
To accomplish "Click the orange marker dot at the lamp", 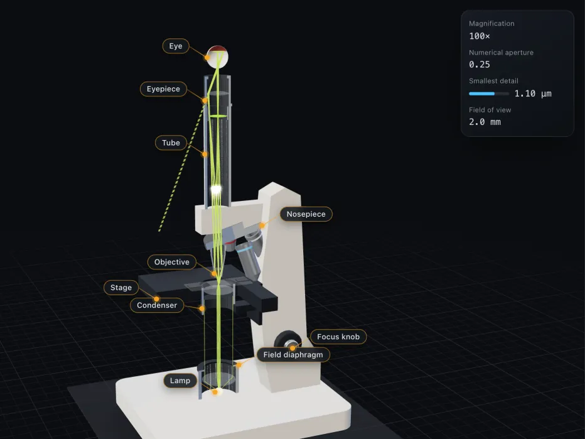I will [x=215, y=392].
